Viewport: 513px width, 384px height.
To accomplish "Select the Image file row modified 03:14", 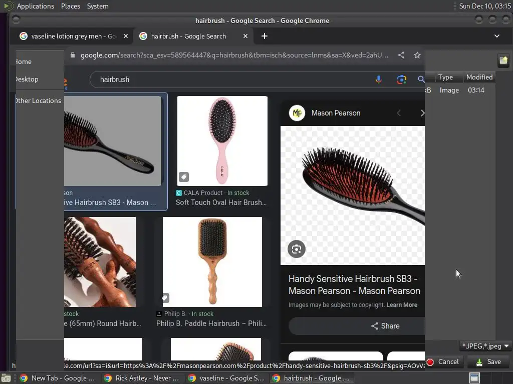I will pos(460,90).
